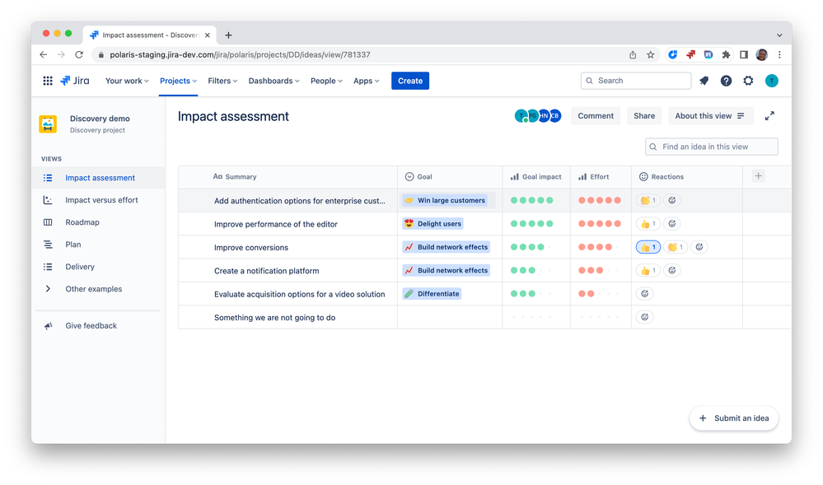This screenshot has height=485, width=823.
Task: Bookmark the page with the star icon
Action: [x=650, y=54]
